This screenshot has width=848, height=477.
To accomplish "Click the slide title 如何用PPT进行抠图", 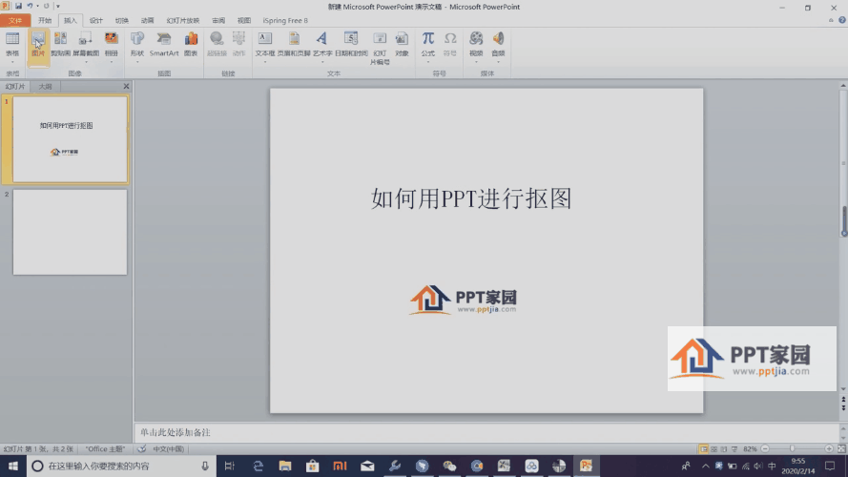I will click(x=471, y=198).
